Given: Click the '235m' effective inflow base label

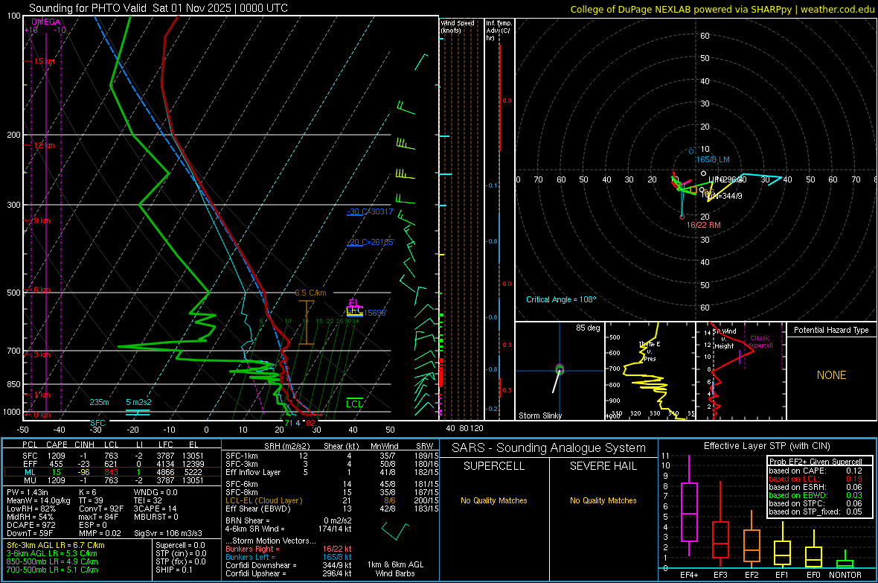Looking at the screenshot, I should click(x=99, y=402).
